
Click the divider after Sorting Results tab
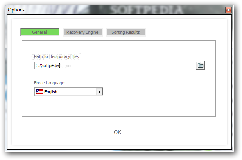(147, 32)
